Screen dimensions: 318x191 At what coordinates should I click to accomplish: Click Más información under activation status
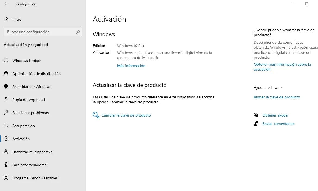click(131, 66)
